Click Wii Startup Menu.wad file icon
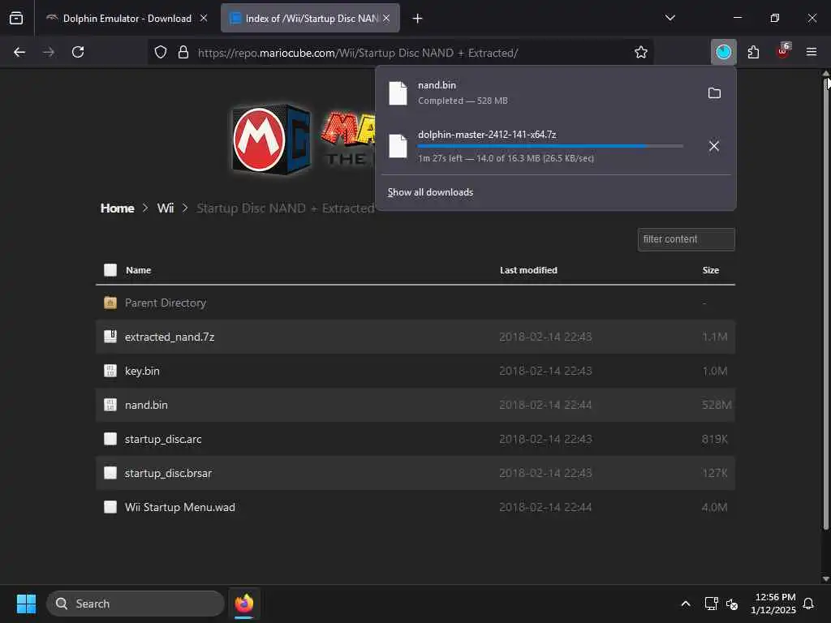The image size is (831, 623). 110,507
